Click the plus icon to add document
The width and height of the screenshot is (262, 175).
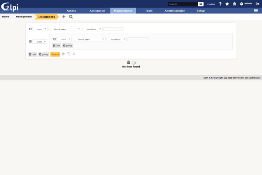tap(64, 17)
